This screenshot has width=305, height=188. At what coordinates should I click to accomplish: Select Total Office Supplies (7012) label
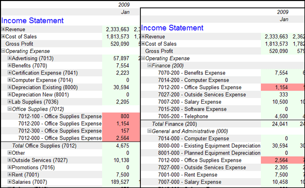pos(45,146)
